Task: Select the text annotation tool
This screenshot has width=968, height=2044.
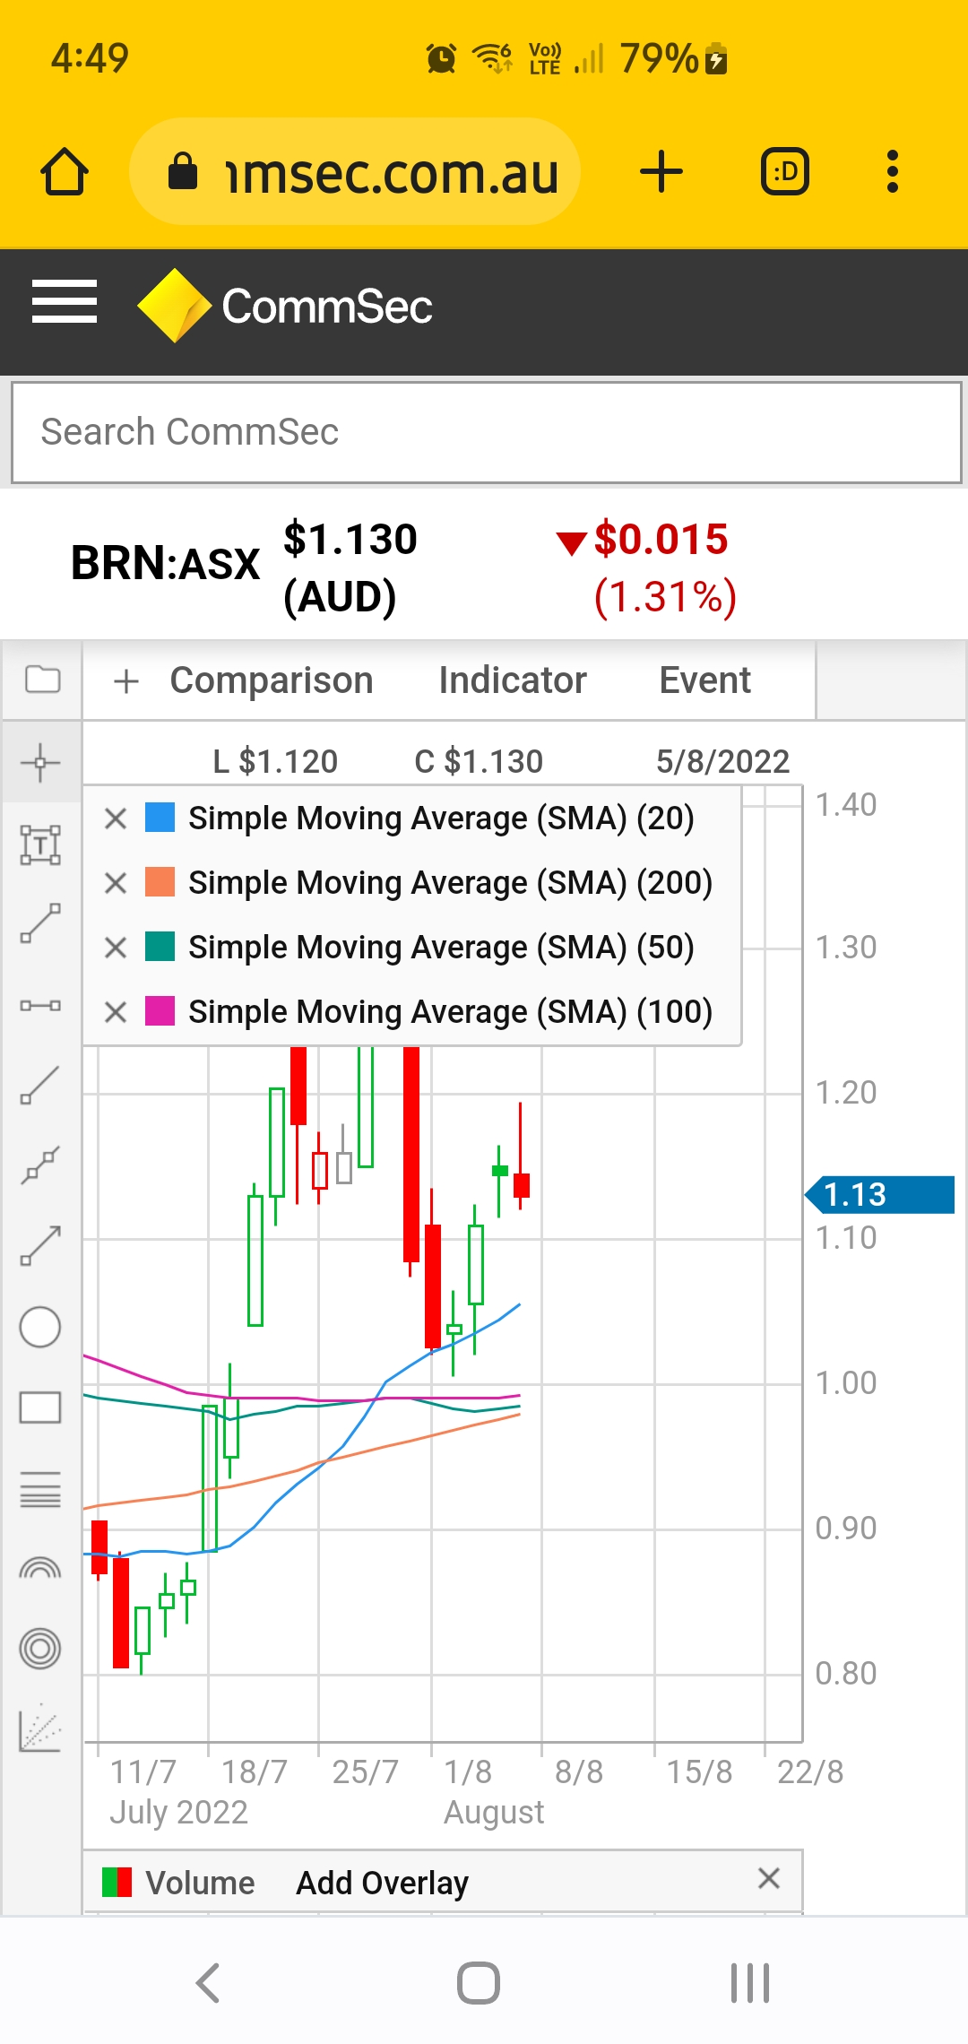Action: (40, 844)
